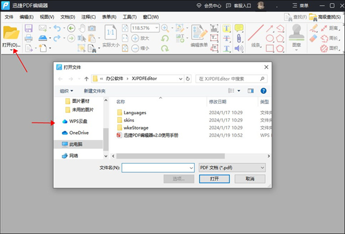
Task: Click the Print icon in toolbar
Action: point(29,38)
